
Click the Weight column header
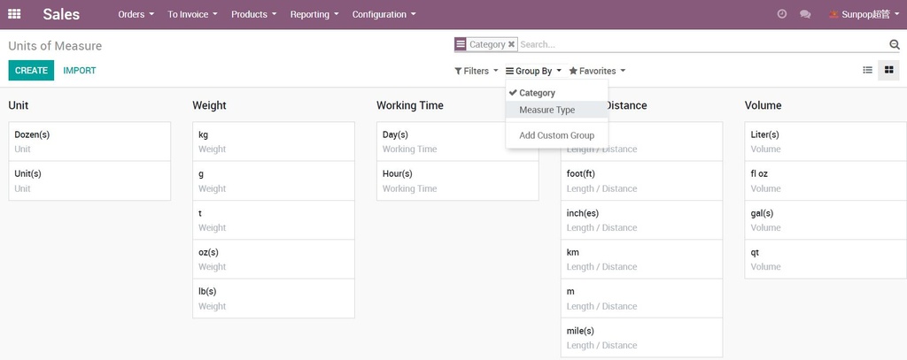point(209,105)
